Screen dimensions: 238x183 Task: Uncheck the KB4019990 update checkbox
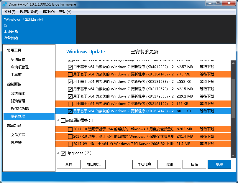[70, 67]
